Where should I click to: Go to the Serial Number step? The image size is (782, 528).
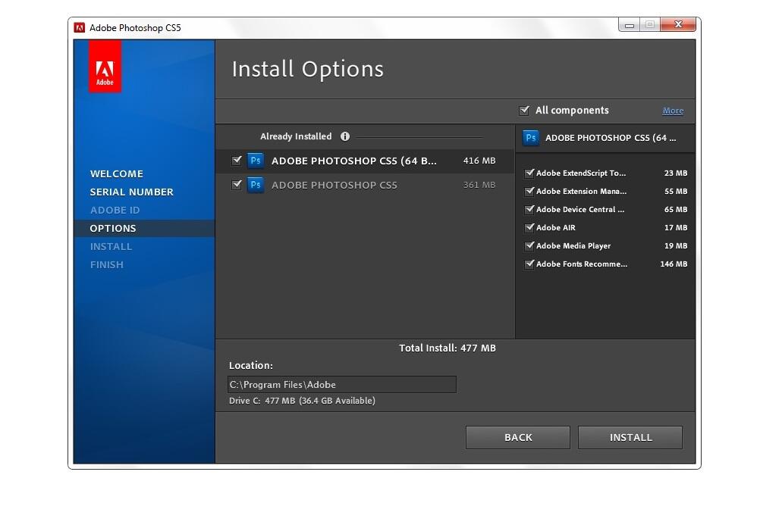(132, 192)
